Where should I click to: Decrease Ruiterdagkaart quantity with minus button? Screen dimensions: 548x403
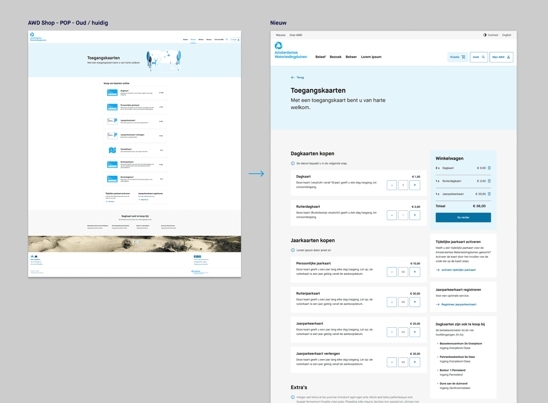click(392, 215)
